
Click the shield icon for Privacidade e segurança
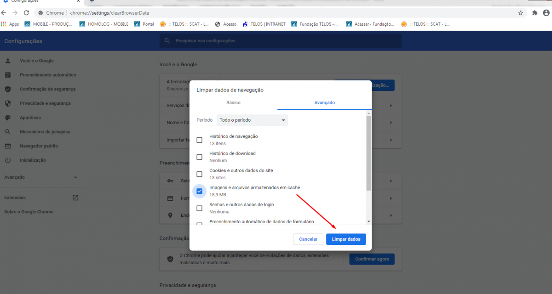point(8,103)
